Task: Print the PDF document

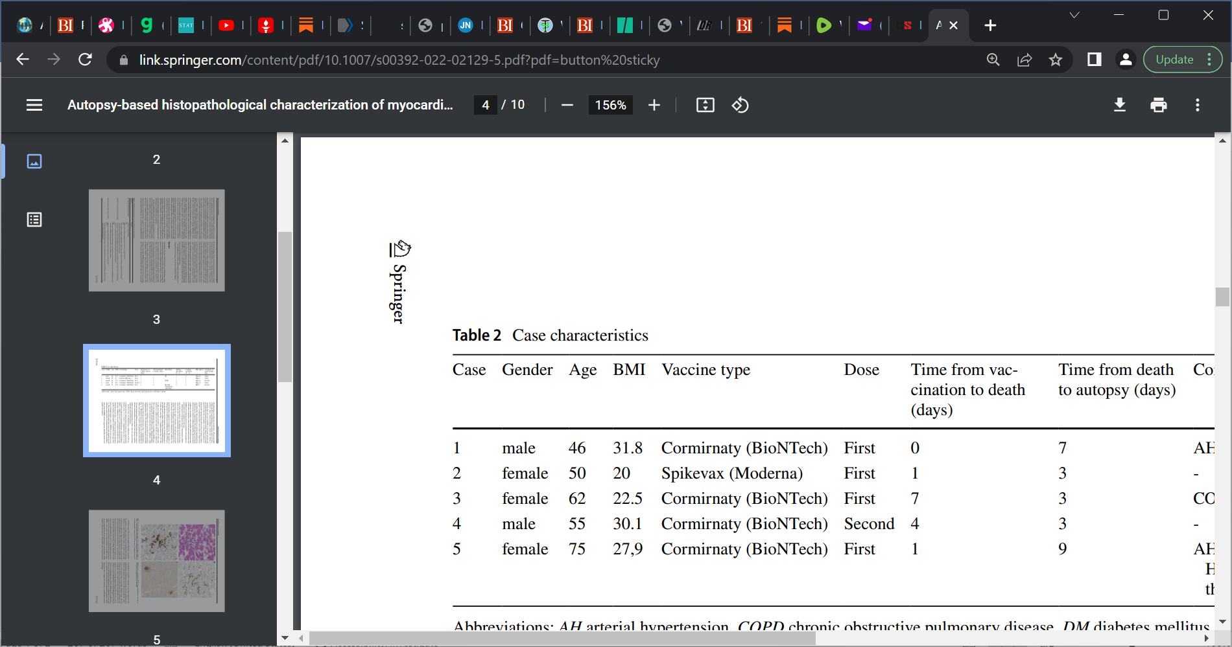Action: click(x=1159, y=105)
